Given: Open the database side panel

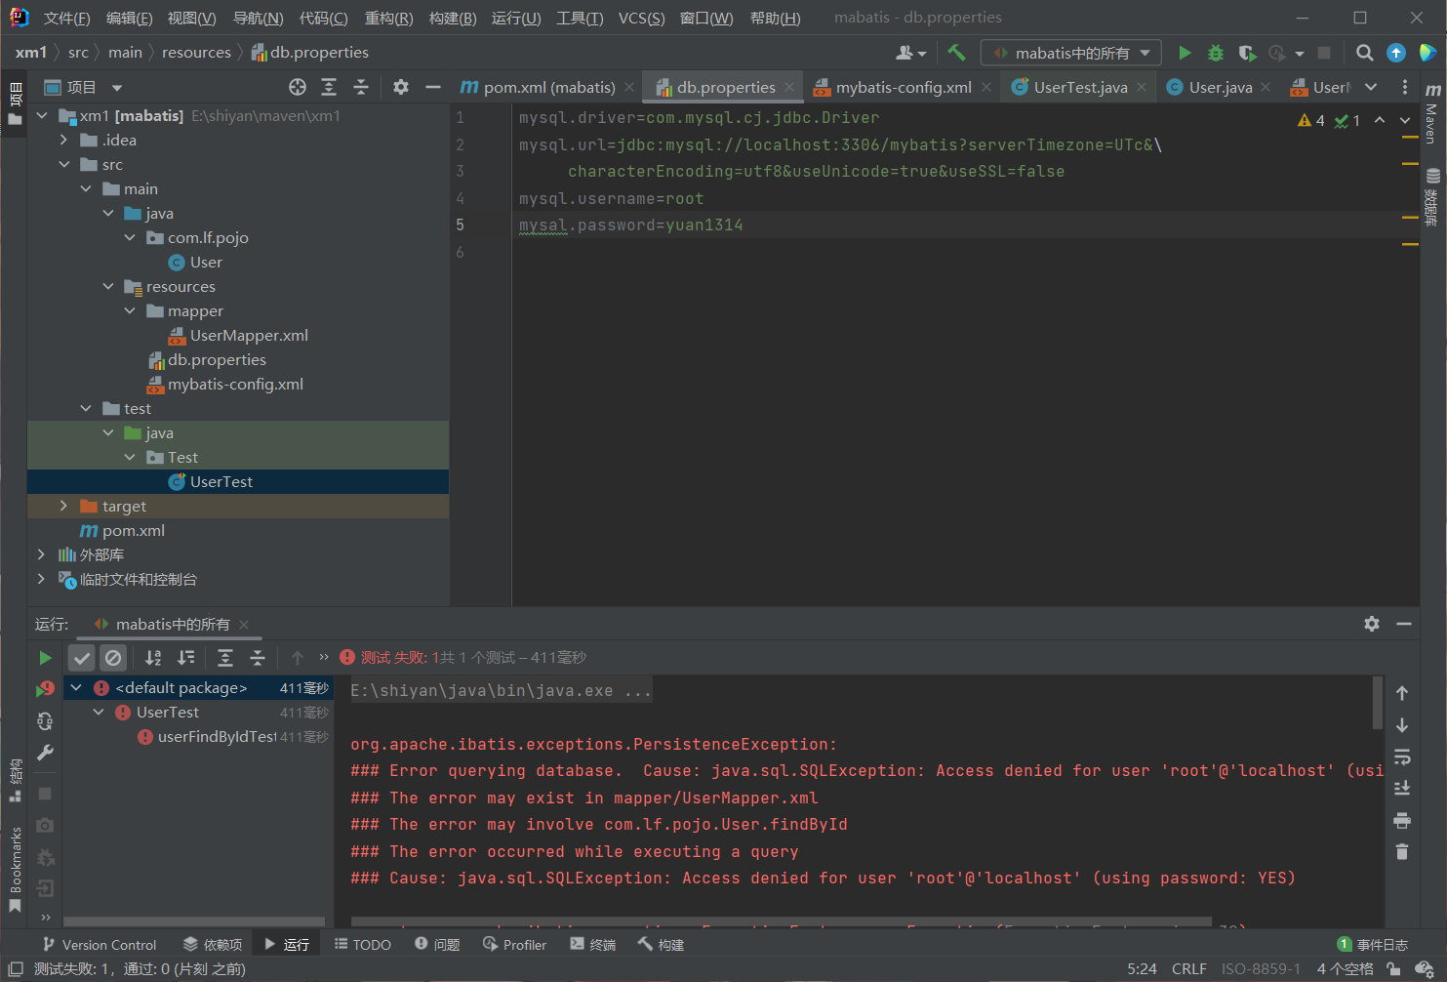Looking at the screenshot, I should tap(1432, 198).
